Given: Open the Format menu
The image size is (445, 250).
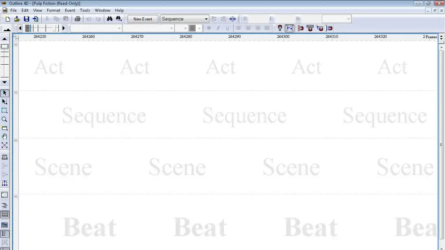Looking at the screenshot, I should pos(53,10).
